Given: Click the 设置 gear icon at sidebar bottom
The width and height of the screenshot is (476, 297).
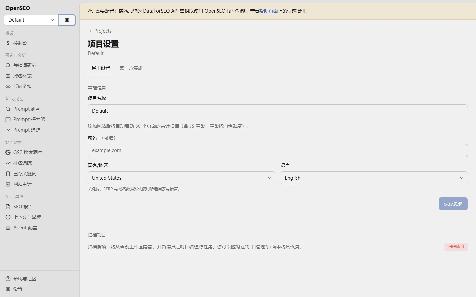Looking at the screenshot, I should tap(8, 289).
